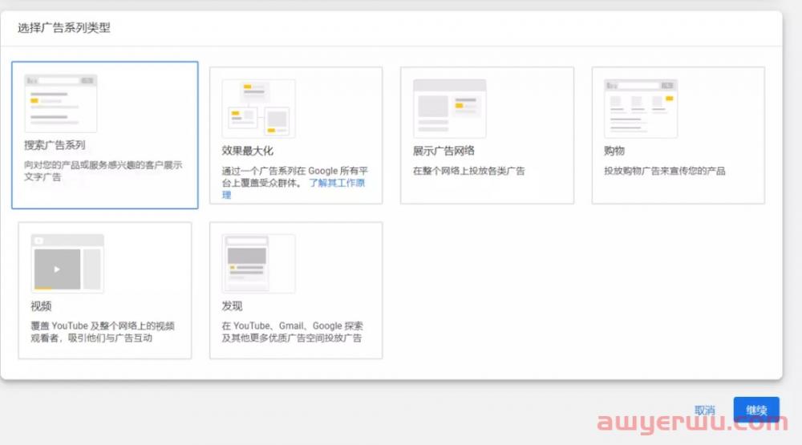Screen dimensions: 802x445
Task: Click the 选择广告系列类型 dialog heading
Action: (64, 28)
